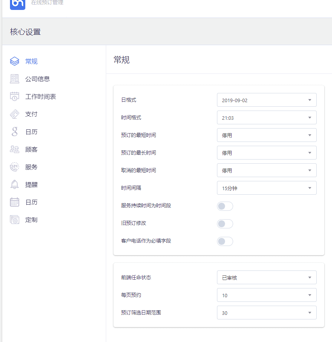This screenshot has height=342, width=332.
Task: Click the 定制 gear window icon
Action: click(15, 220)
